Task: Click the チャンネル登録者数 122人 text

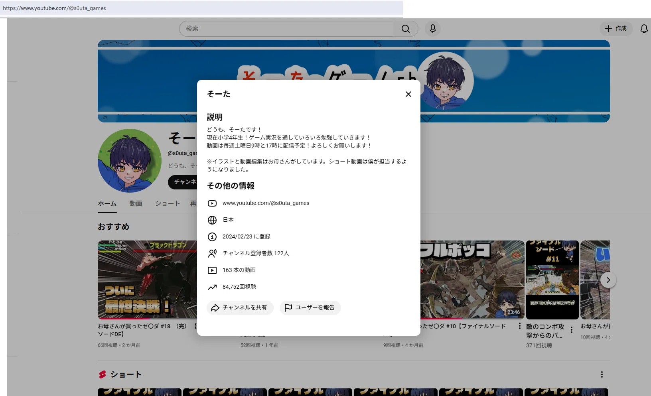Action: [256, 253]
